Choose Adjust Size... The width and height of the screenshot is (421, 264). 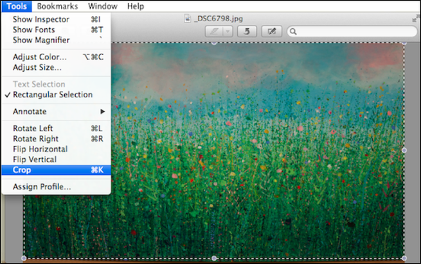56,67
